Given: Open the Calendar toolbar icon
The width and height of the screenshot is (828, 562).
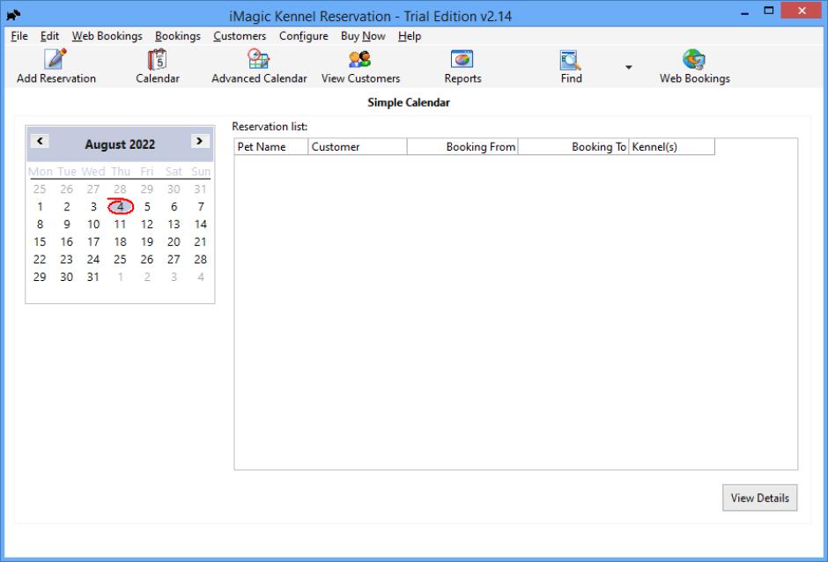Looking at the screenshot, I should (x=157, y=60).
